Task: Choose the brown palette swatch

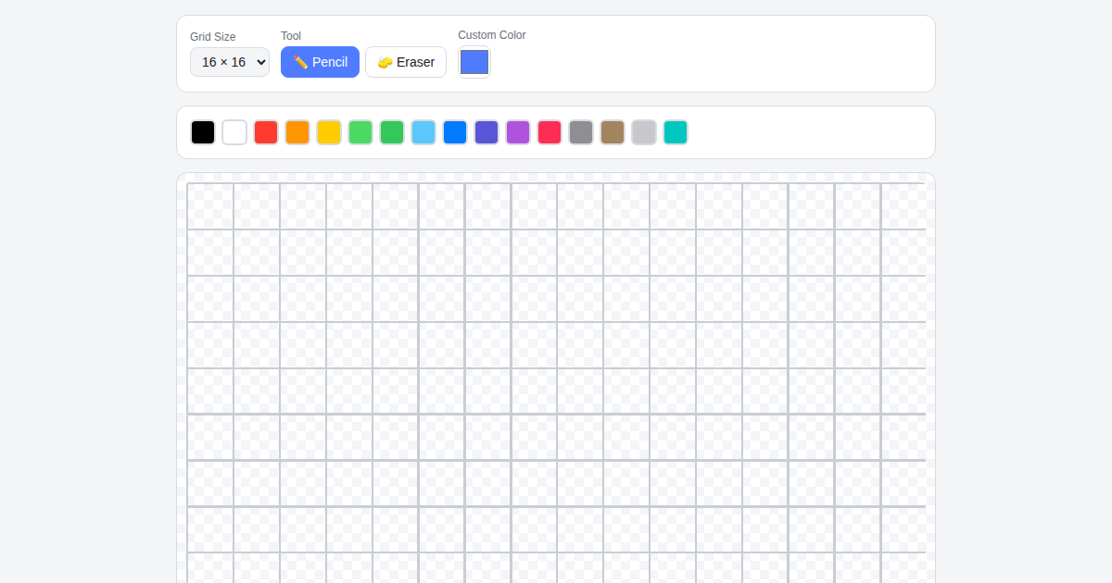Action: point(613,132)
